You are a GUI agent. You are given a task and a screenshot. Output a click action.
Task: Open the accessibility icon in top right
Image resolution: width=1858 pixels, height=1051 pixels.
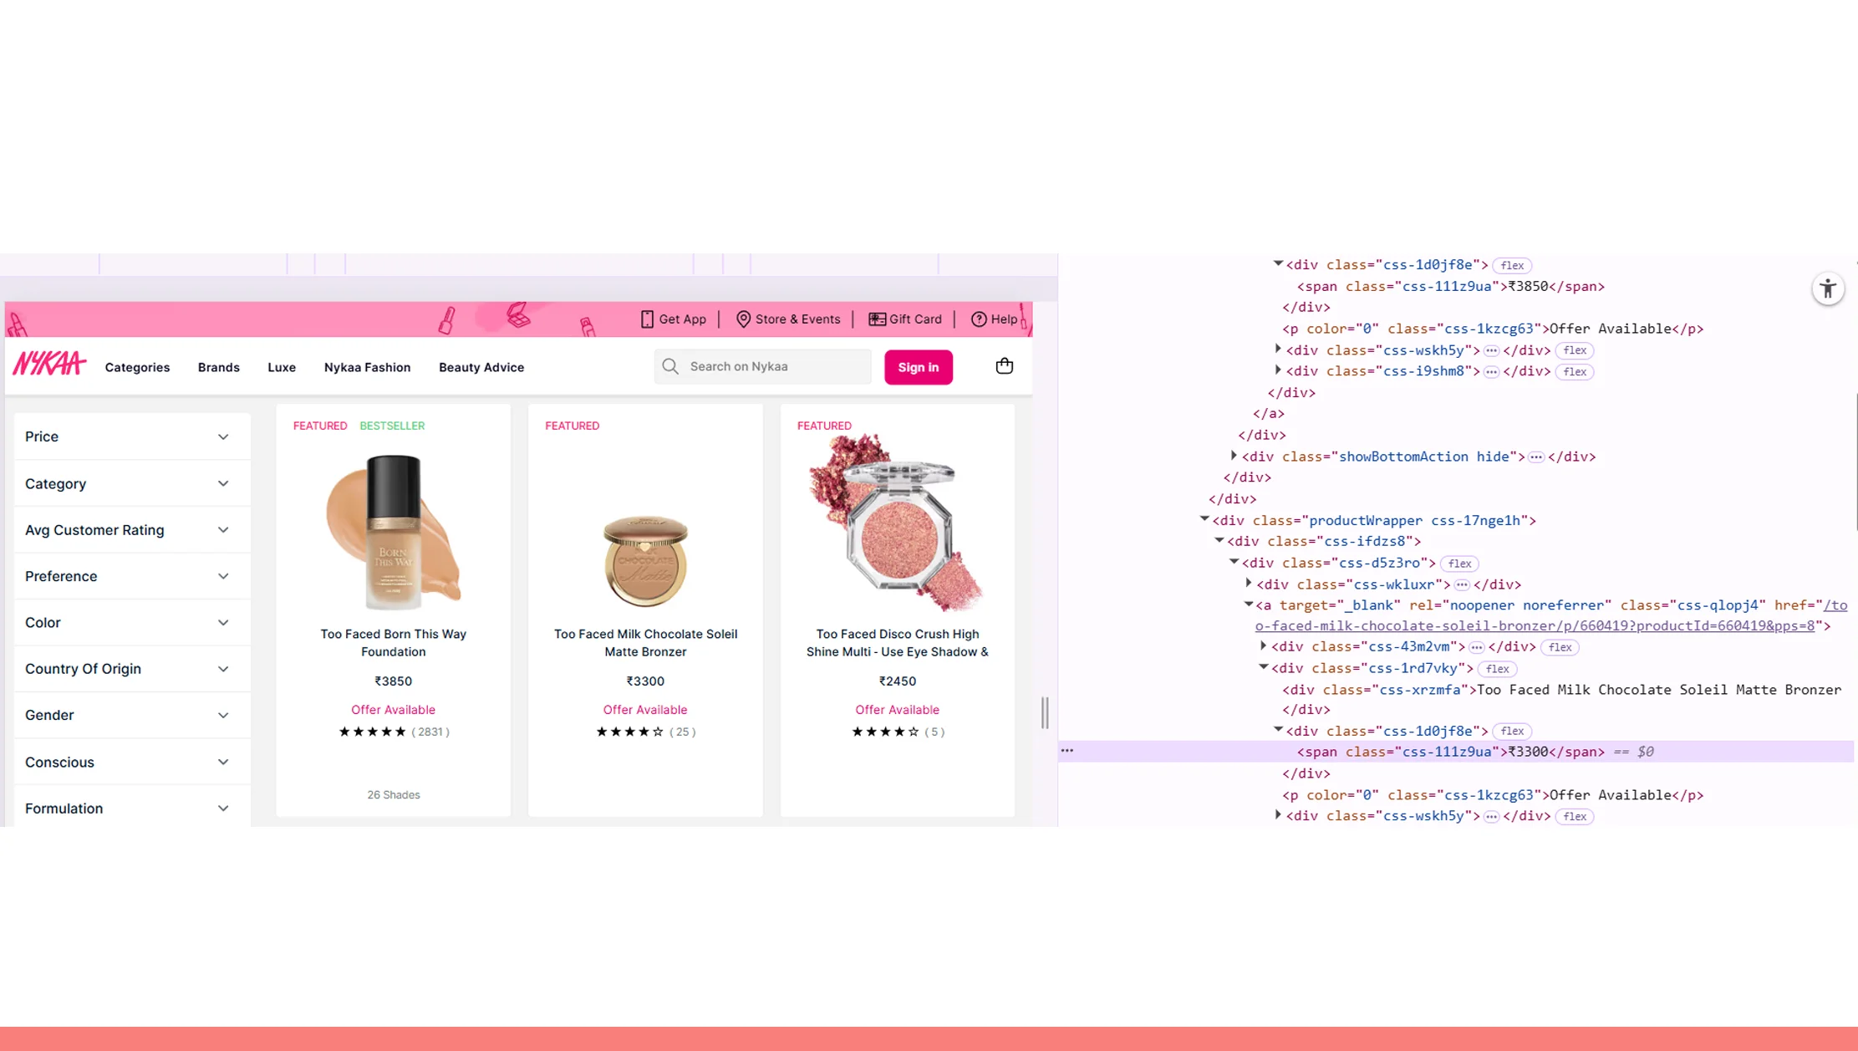point(1828,288)
